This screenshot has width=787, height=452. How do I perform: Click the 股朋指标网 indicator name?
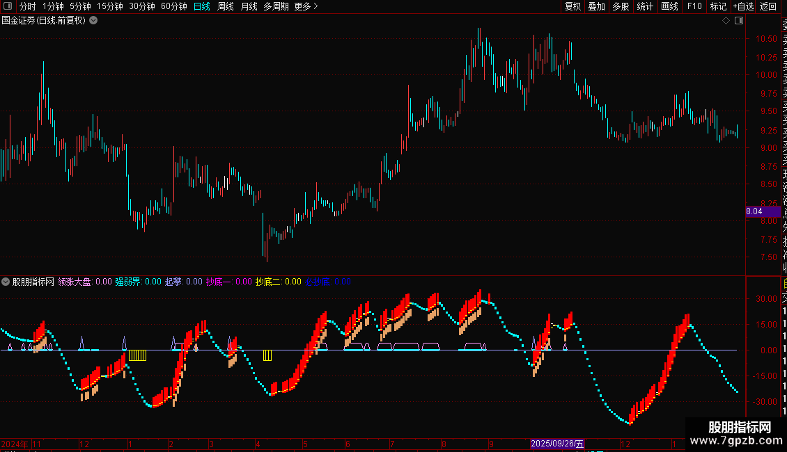(33, 282)
